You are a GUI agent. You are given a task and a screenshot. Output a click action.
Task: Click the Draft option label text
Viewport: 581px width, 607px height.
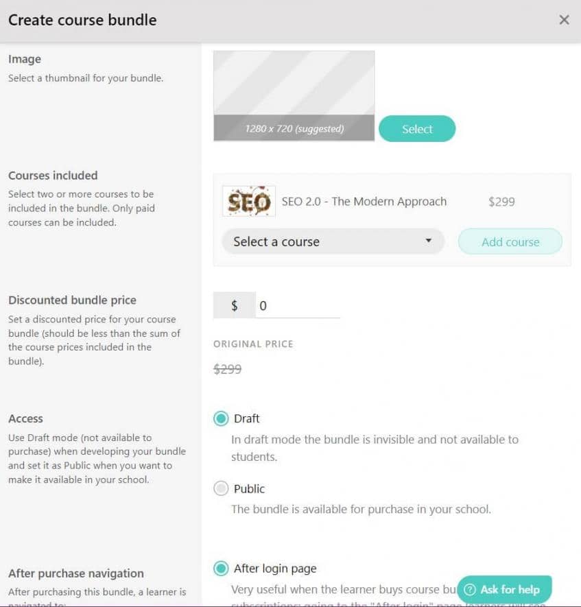(x=247, y=418)
